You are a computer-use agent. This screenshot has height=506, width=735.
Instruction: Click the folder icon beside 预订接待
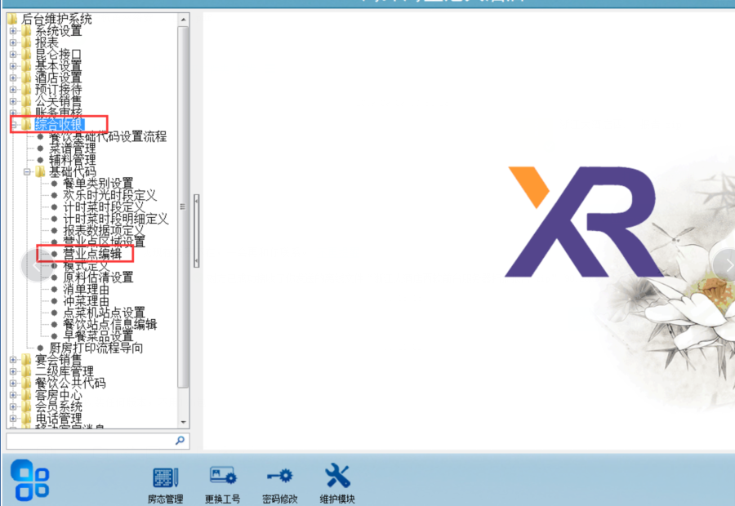click(x=27, y=90)
